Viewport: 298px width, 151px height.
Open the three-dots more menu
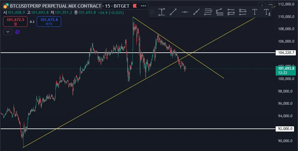[143, 6]
